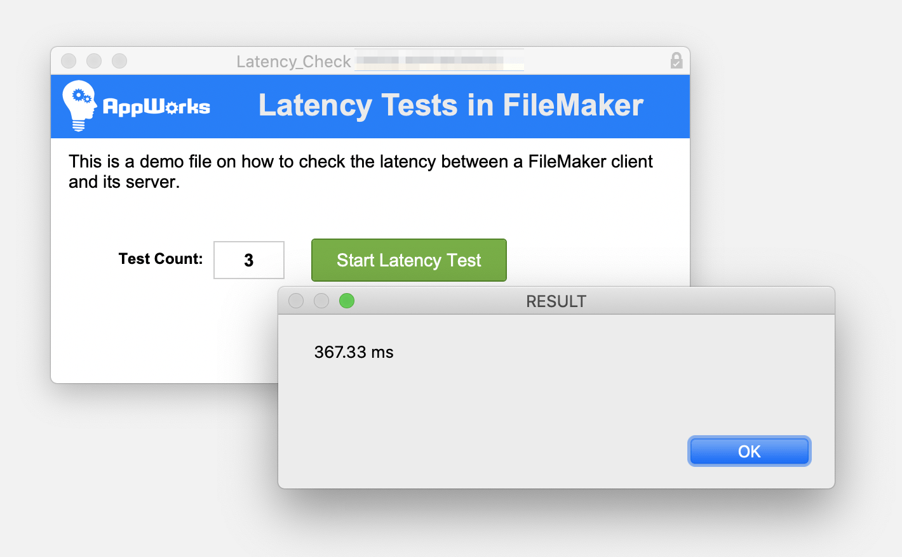Click the Latency_Check window title
The image size is (902, 557).
(x=293, y=62)
